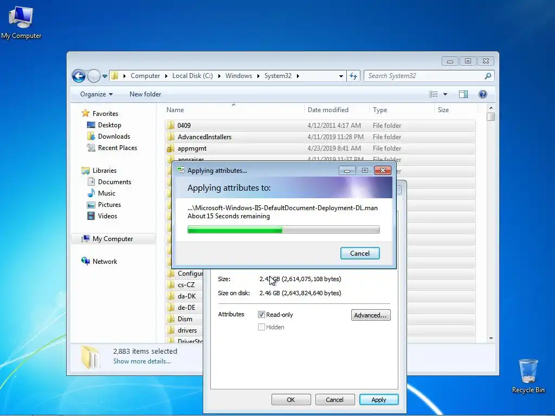The image size is (555, 416).
Task: Click the Libraries icon in navigation pane
Action: (85, 171)
